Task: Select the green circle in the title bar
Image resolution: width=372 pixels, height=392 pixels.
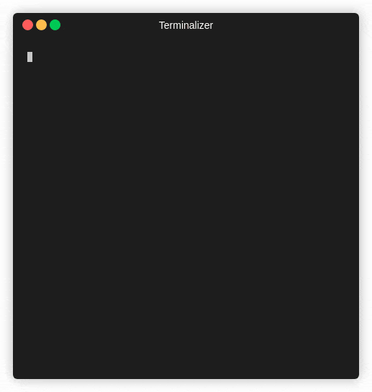Action: tap(55, 25)
